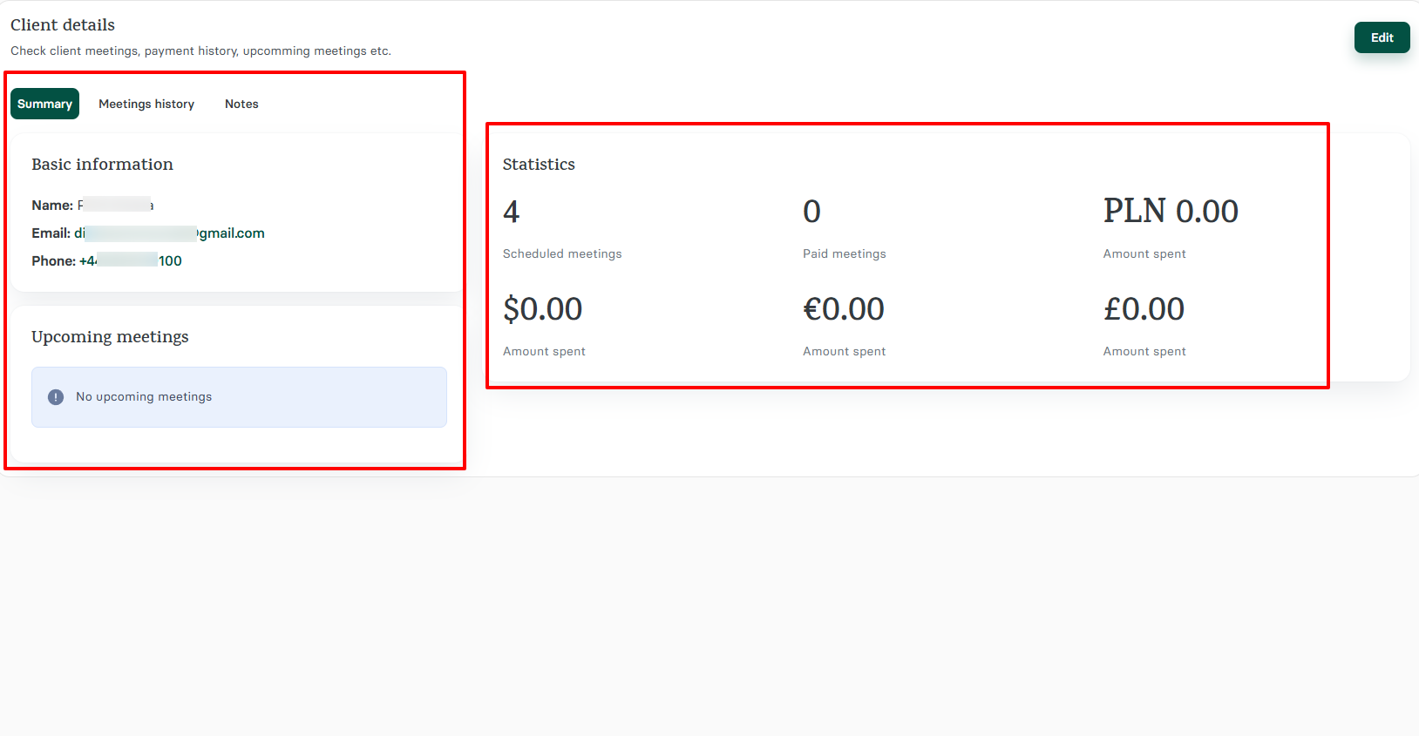Viewport: 1419px width, 736px height.
Task: Click the alert circle beside 'No upcoming meetings'
Action: (56, 396)
